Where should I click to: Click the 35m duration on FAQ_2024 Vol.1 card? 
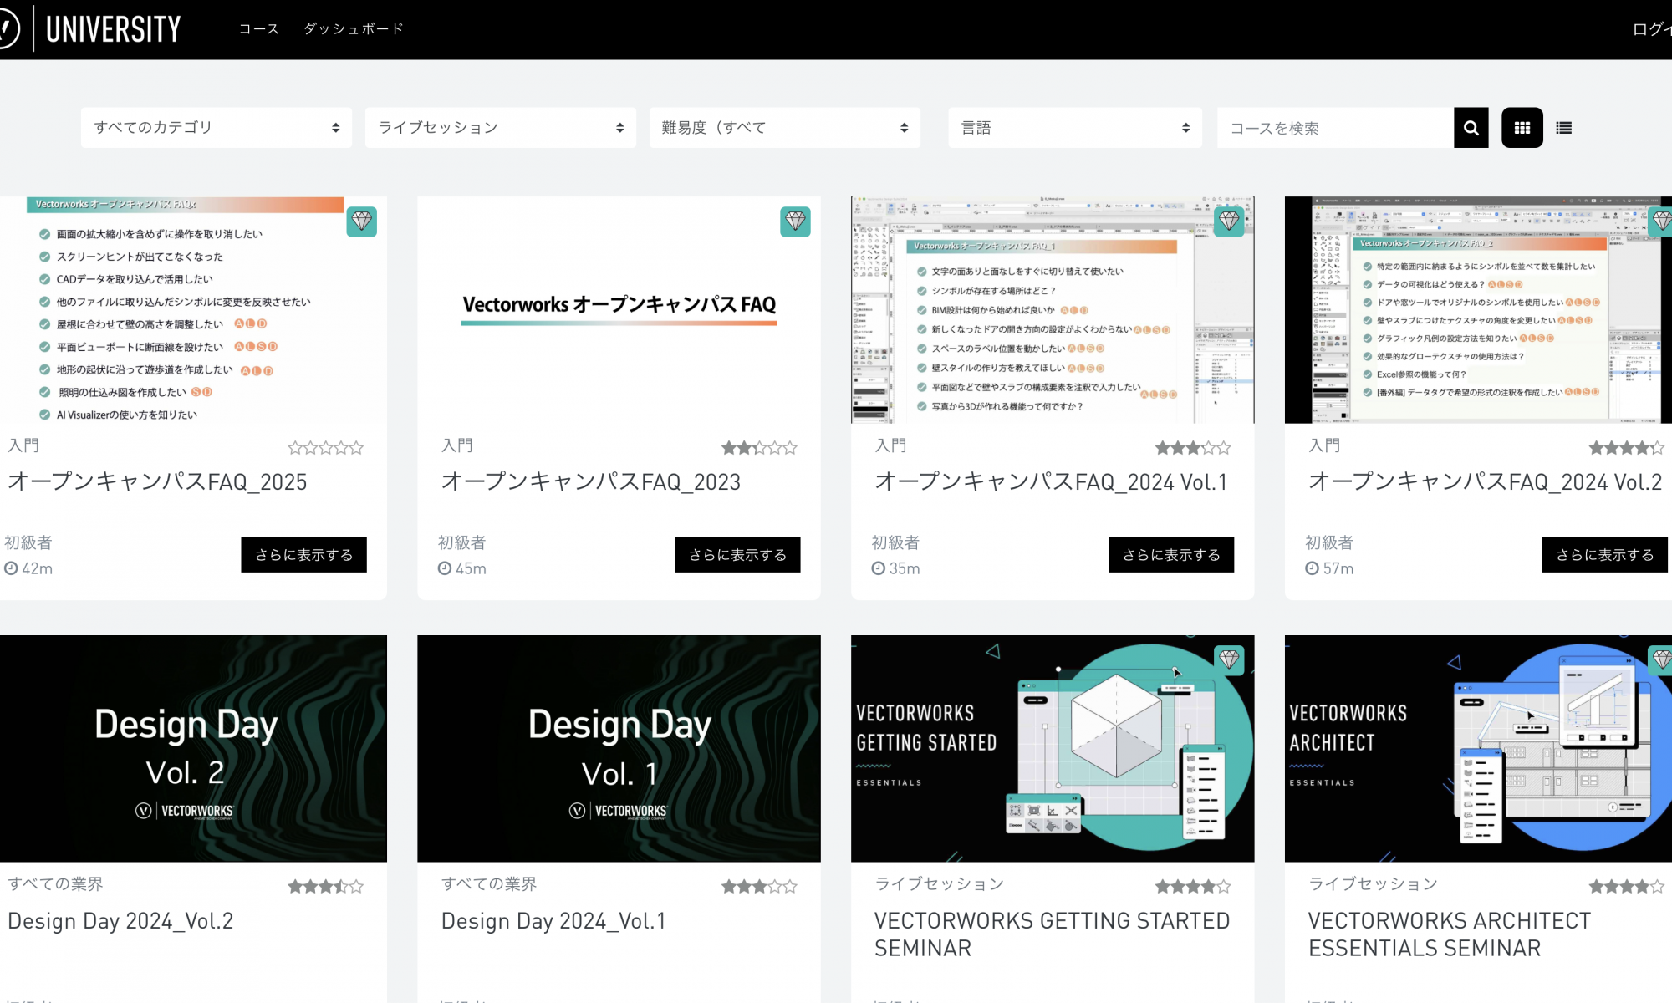pyautogui.click(x=896, y=568)
